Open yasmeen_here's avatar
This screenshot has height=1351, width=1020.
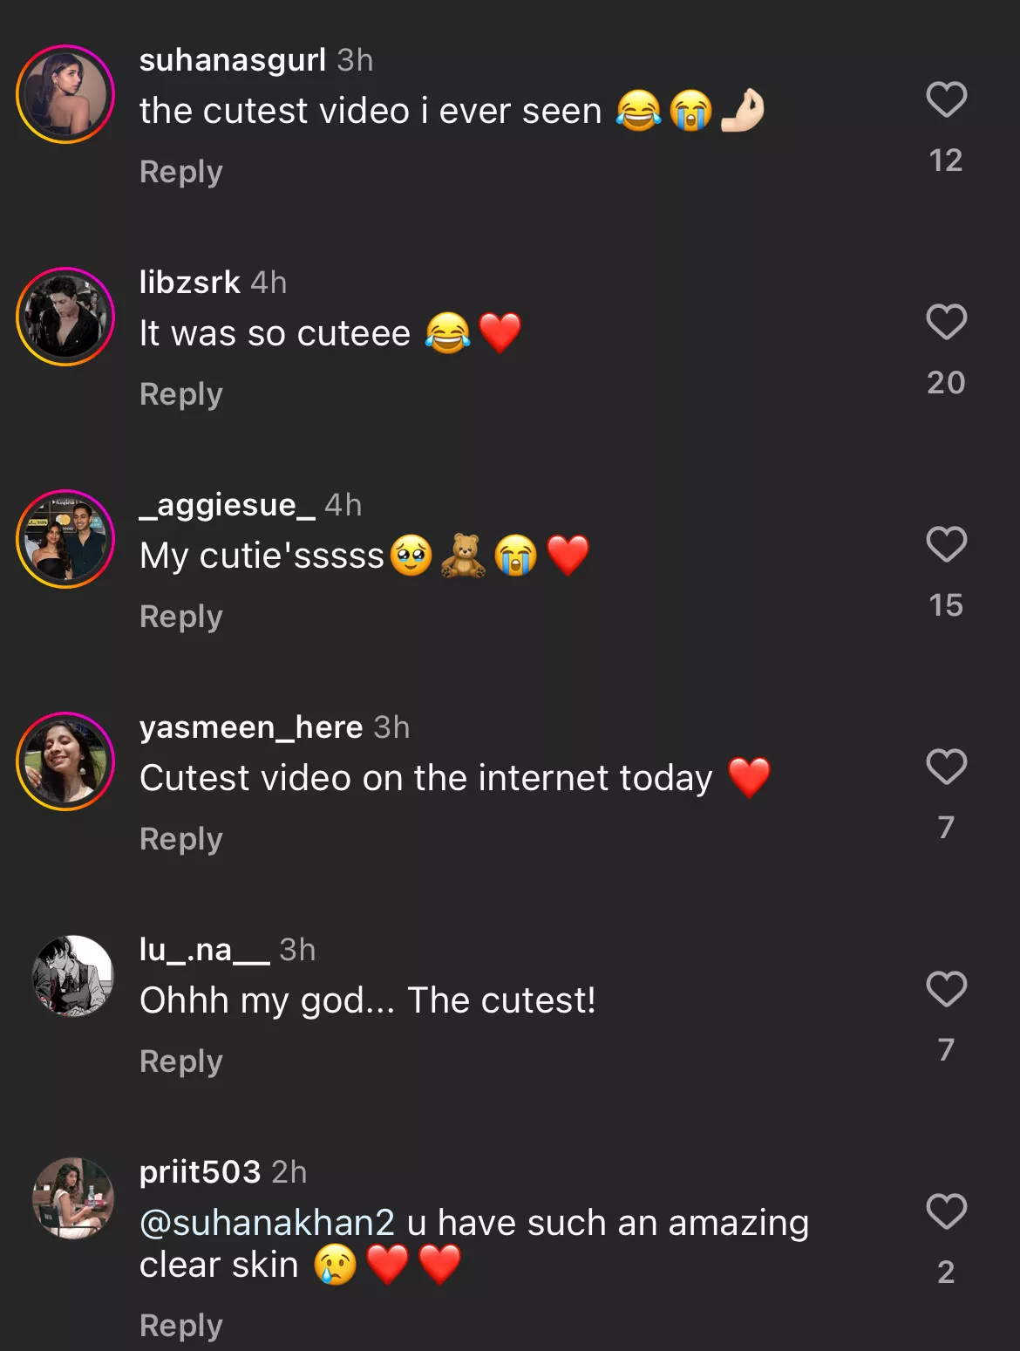pos(65,761)
